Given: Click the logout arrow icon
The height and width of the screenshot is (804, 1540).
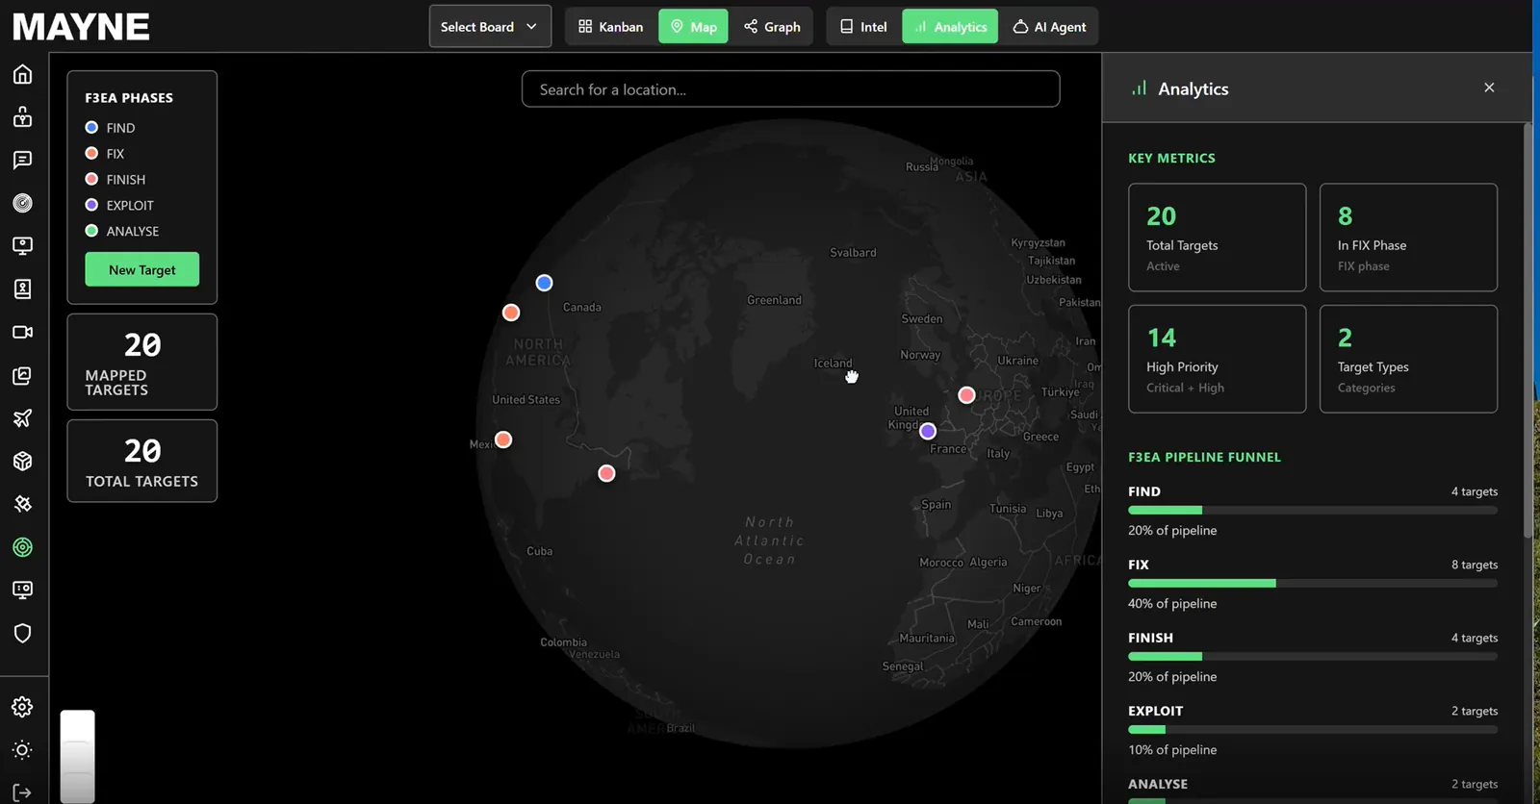Looking at the screenshot, I should pyautogui.click(x=22, y=792).
